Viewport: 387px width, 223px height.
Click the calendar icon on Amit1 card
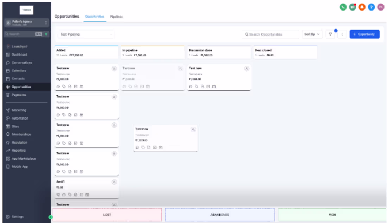click(87, 195)
